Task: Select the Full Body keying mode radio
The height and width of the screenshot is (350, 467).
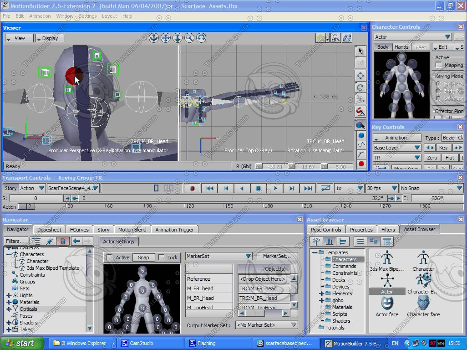Action: (x=438, y=84)
